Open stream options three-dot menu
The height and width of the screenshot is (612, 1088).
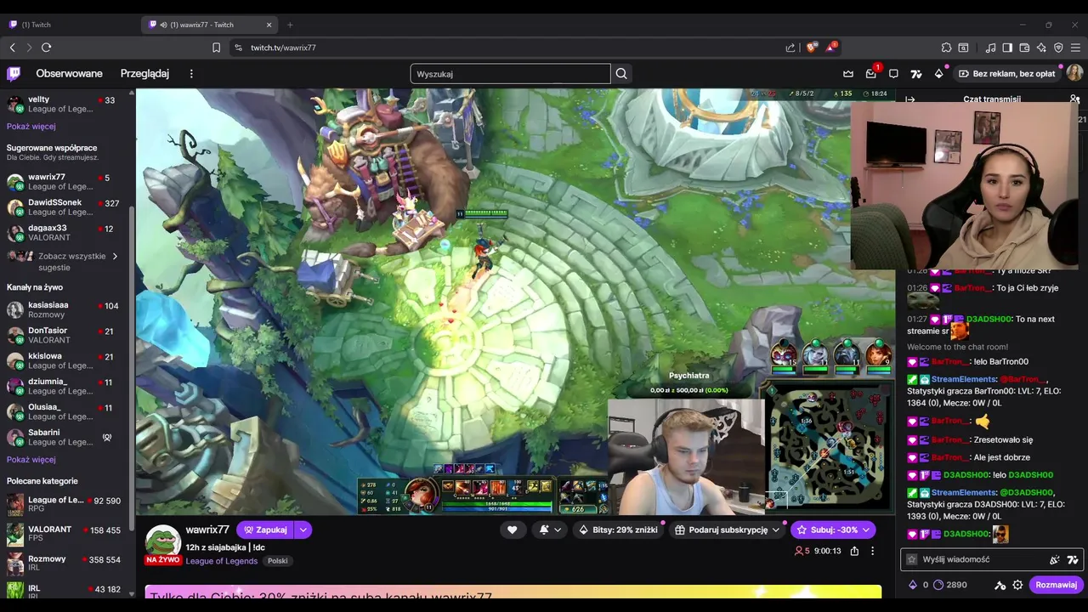click(872, 551)
